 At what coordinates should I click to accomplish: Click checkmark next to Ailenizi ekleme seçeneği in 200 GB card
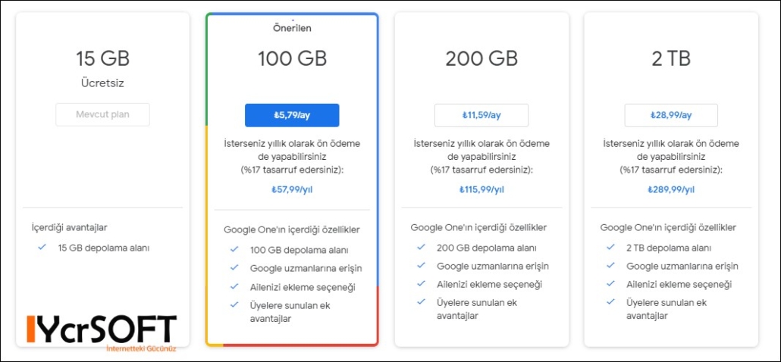coord(422,283)
